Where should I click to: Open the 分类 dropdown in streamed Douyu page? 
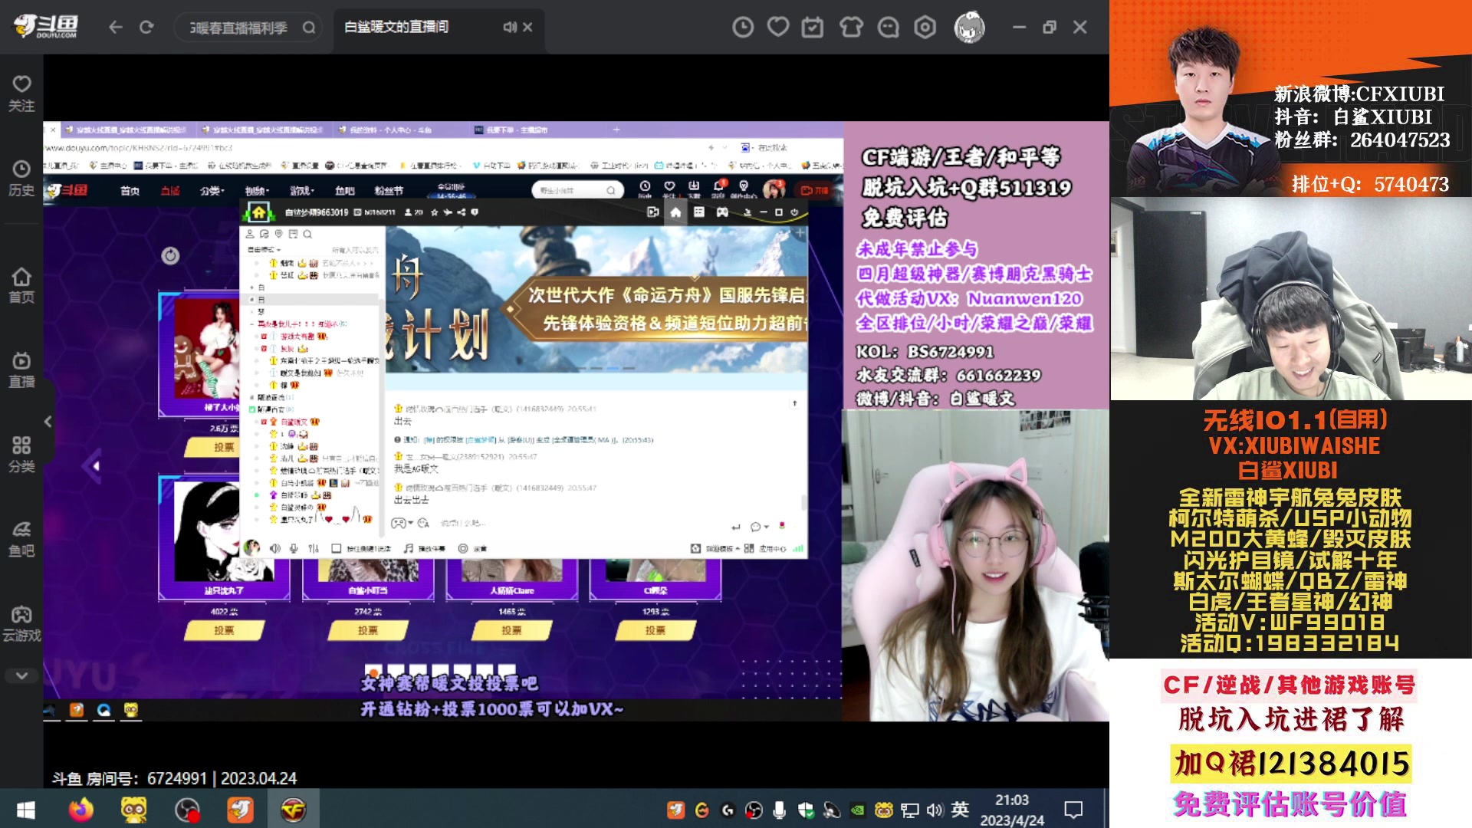[212, 190]
